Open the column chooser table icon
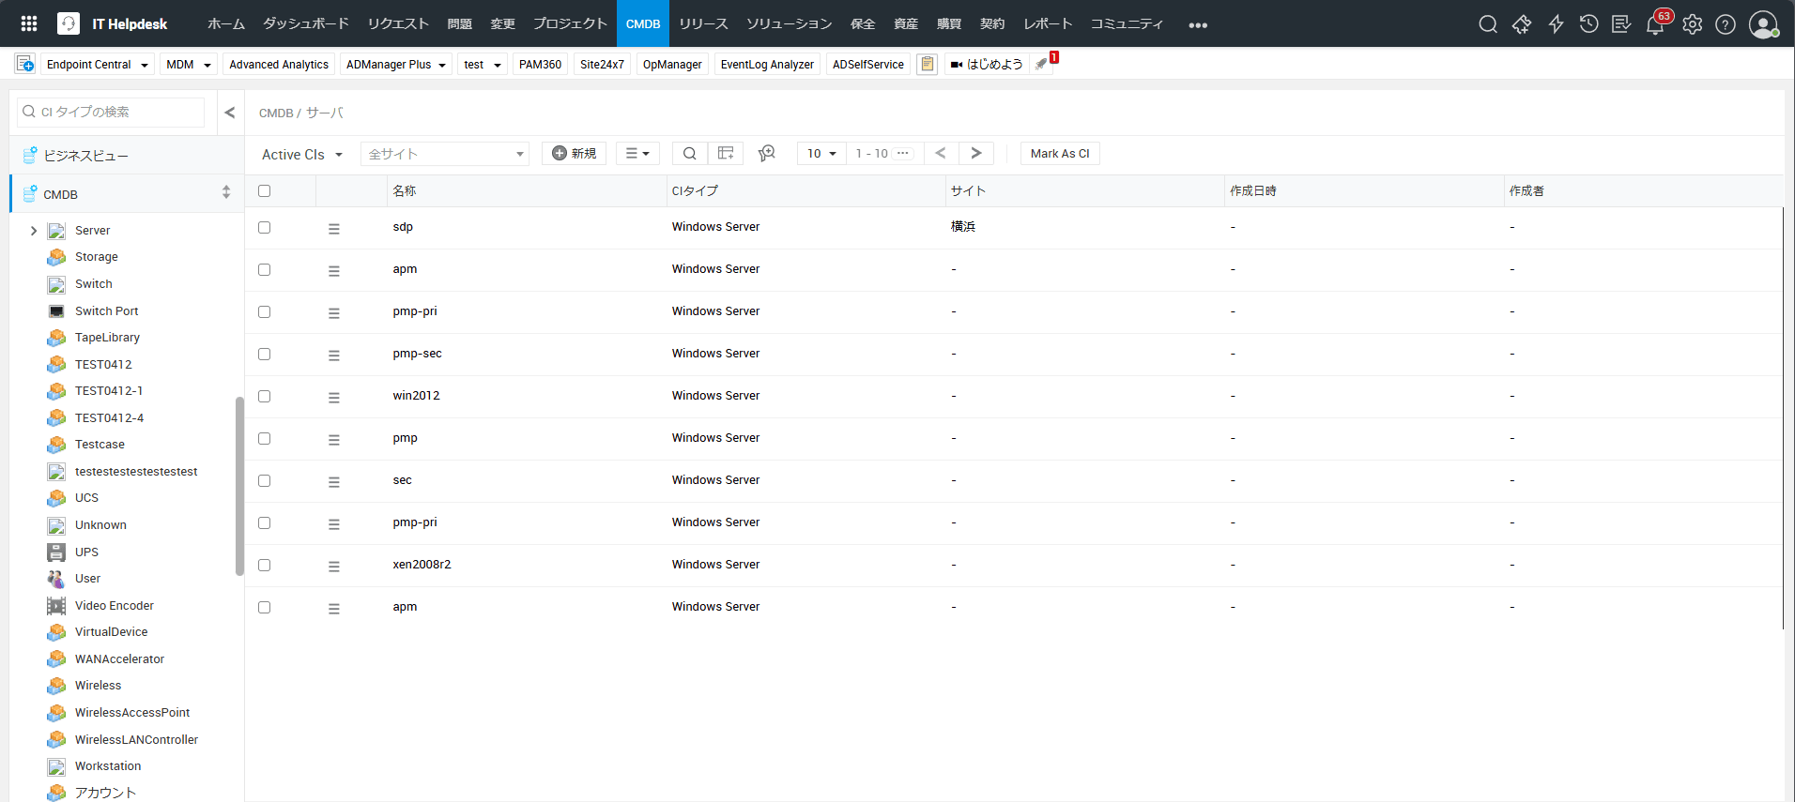 726,154
